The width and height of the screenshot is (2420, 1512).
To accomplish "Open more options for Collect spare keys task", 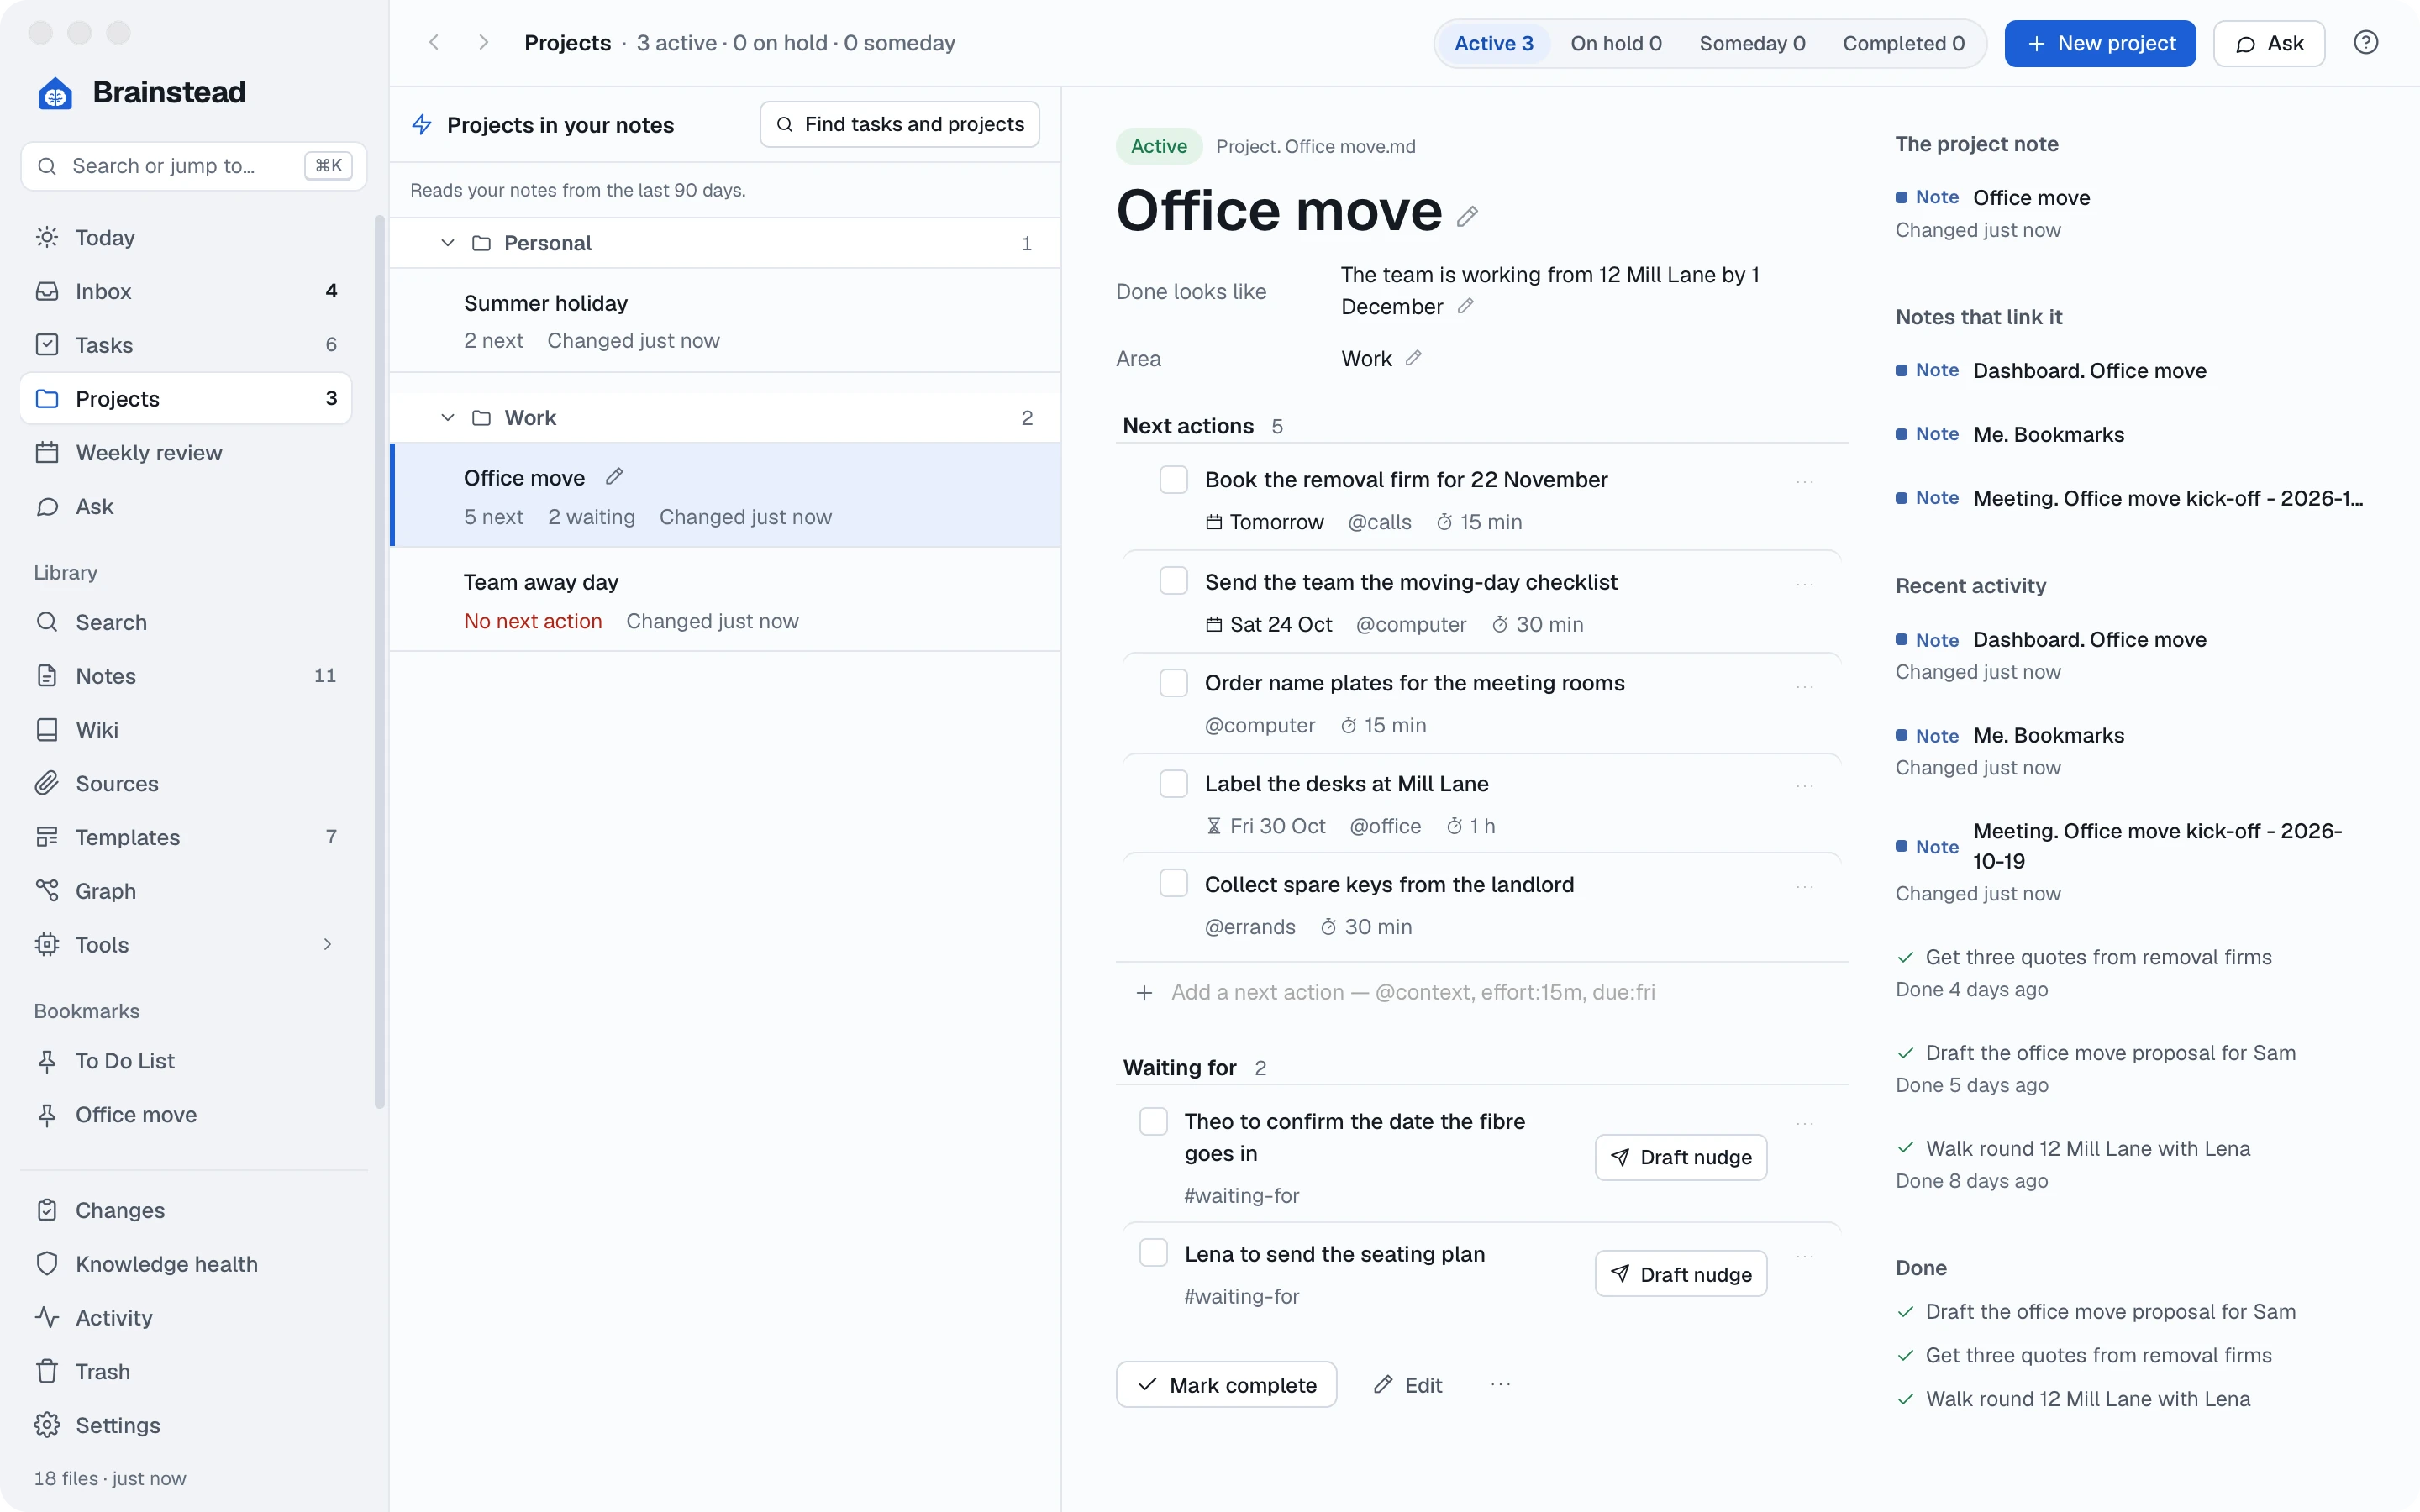I will (x=1805, y=886).
